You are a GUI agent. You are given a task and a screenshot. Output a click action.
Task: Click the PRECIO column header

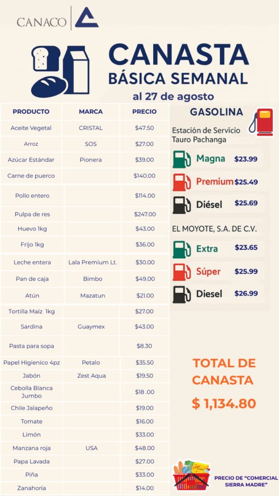point(144,112)
